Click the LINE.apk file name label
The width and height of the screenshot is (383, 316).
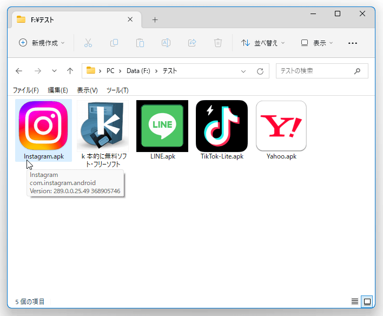point(163,156)
